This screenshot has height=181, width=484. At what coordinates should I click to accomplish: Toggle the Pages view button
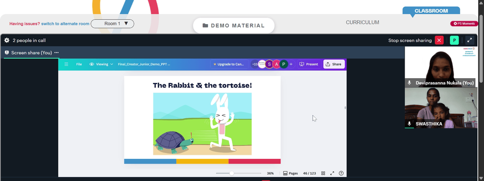point(290,173)
